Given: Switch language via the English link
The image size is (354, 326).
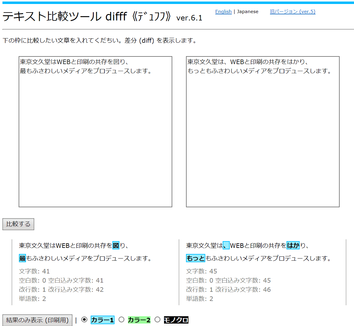Looking at the screenshot, I should tap(223, 12).
